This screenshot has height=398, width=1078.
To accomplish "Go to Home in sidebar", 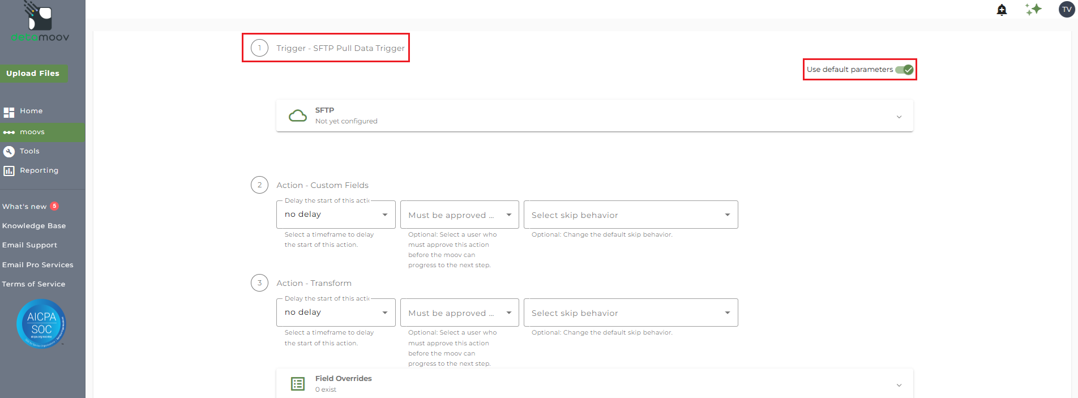I will (x=31, y=111).
